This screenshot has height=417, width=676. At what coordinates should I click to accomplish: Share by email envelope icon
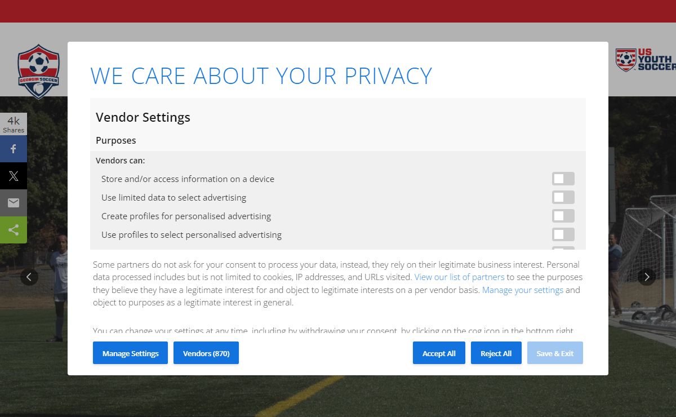click(14, 203)
